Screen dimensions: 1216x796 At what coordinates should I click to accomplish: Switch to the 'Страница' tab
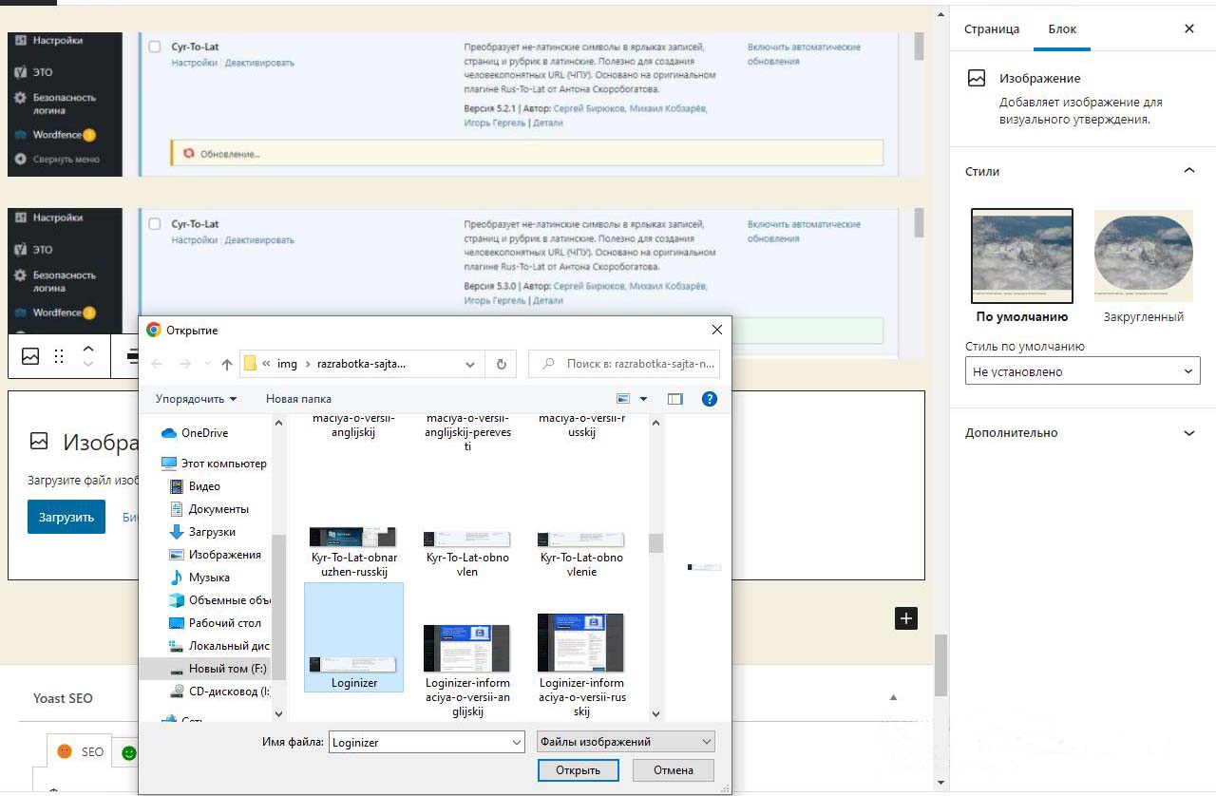click(991, 28)
